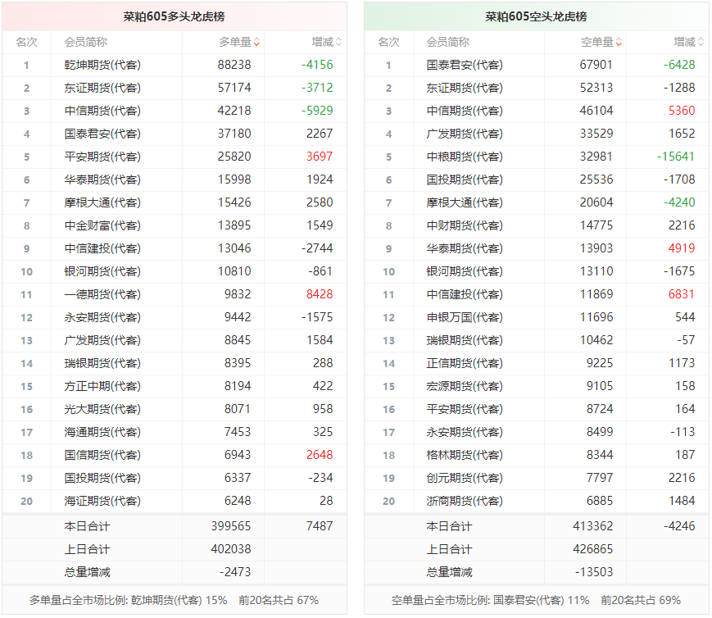Click 多单量占全市场比例 footer text
The image size is (712, 618).
[174, 600]
